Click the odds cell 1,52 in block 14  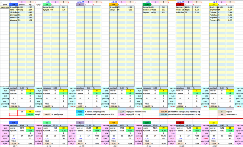(197, 7)
